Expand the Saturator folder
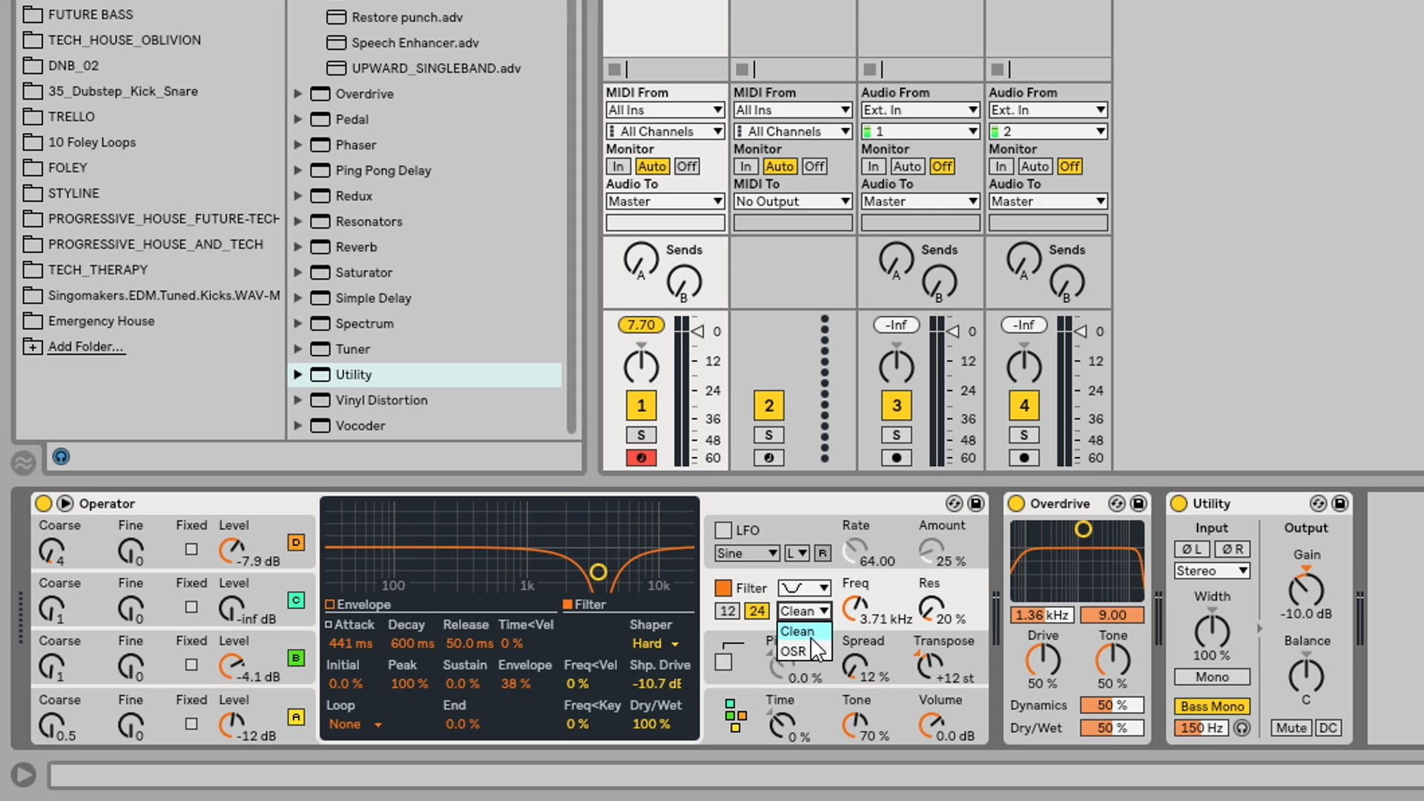The width and height of the screenshot is (1424, 801). click(297, 272)
